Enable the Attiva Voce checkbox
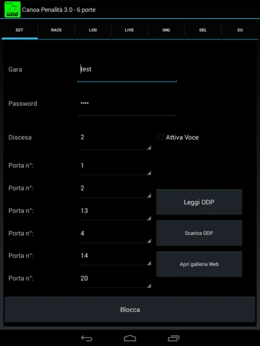This screenshot has height=346, width=260. pos(160,137)
